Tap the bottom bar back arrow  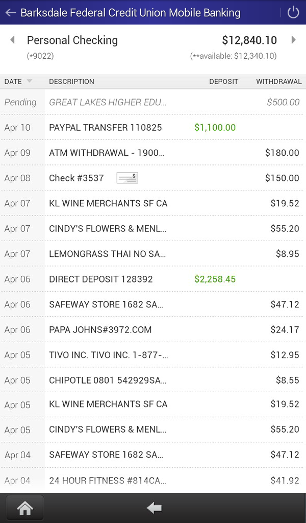coord(154,508)
